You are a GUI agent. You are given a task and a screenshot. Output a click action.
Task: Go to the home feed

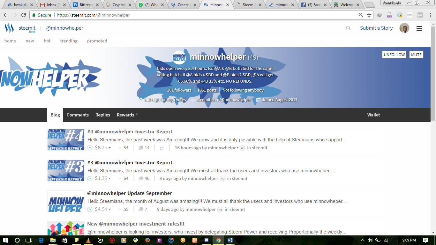[x=10, y=41]
